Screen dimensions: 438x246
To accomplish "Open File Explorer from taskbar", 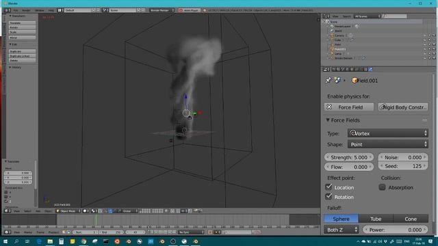I will [x=50, y=241].
